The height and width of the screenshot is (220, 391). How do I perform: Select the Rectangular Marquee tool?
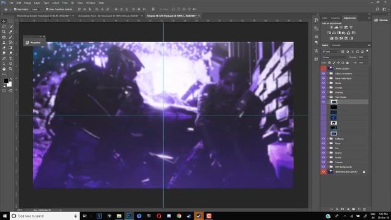[10, 21]
